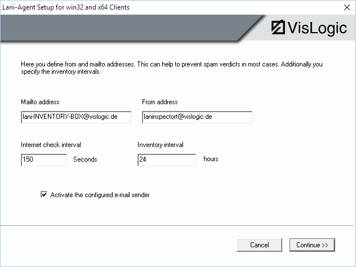The height and width of the screenshot is (267, 356).
Task: Click the 'Activate the configured e-mail sender' label
Action: (100, 195)
